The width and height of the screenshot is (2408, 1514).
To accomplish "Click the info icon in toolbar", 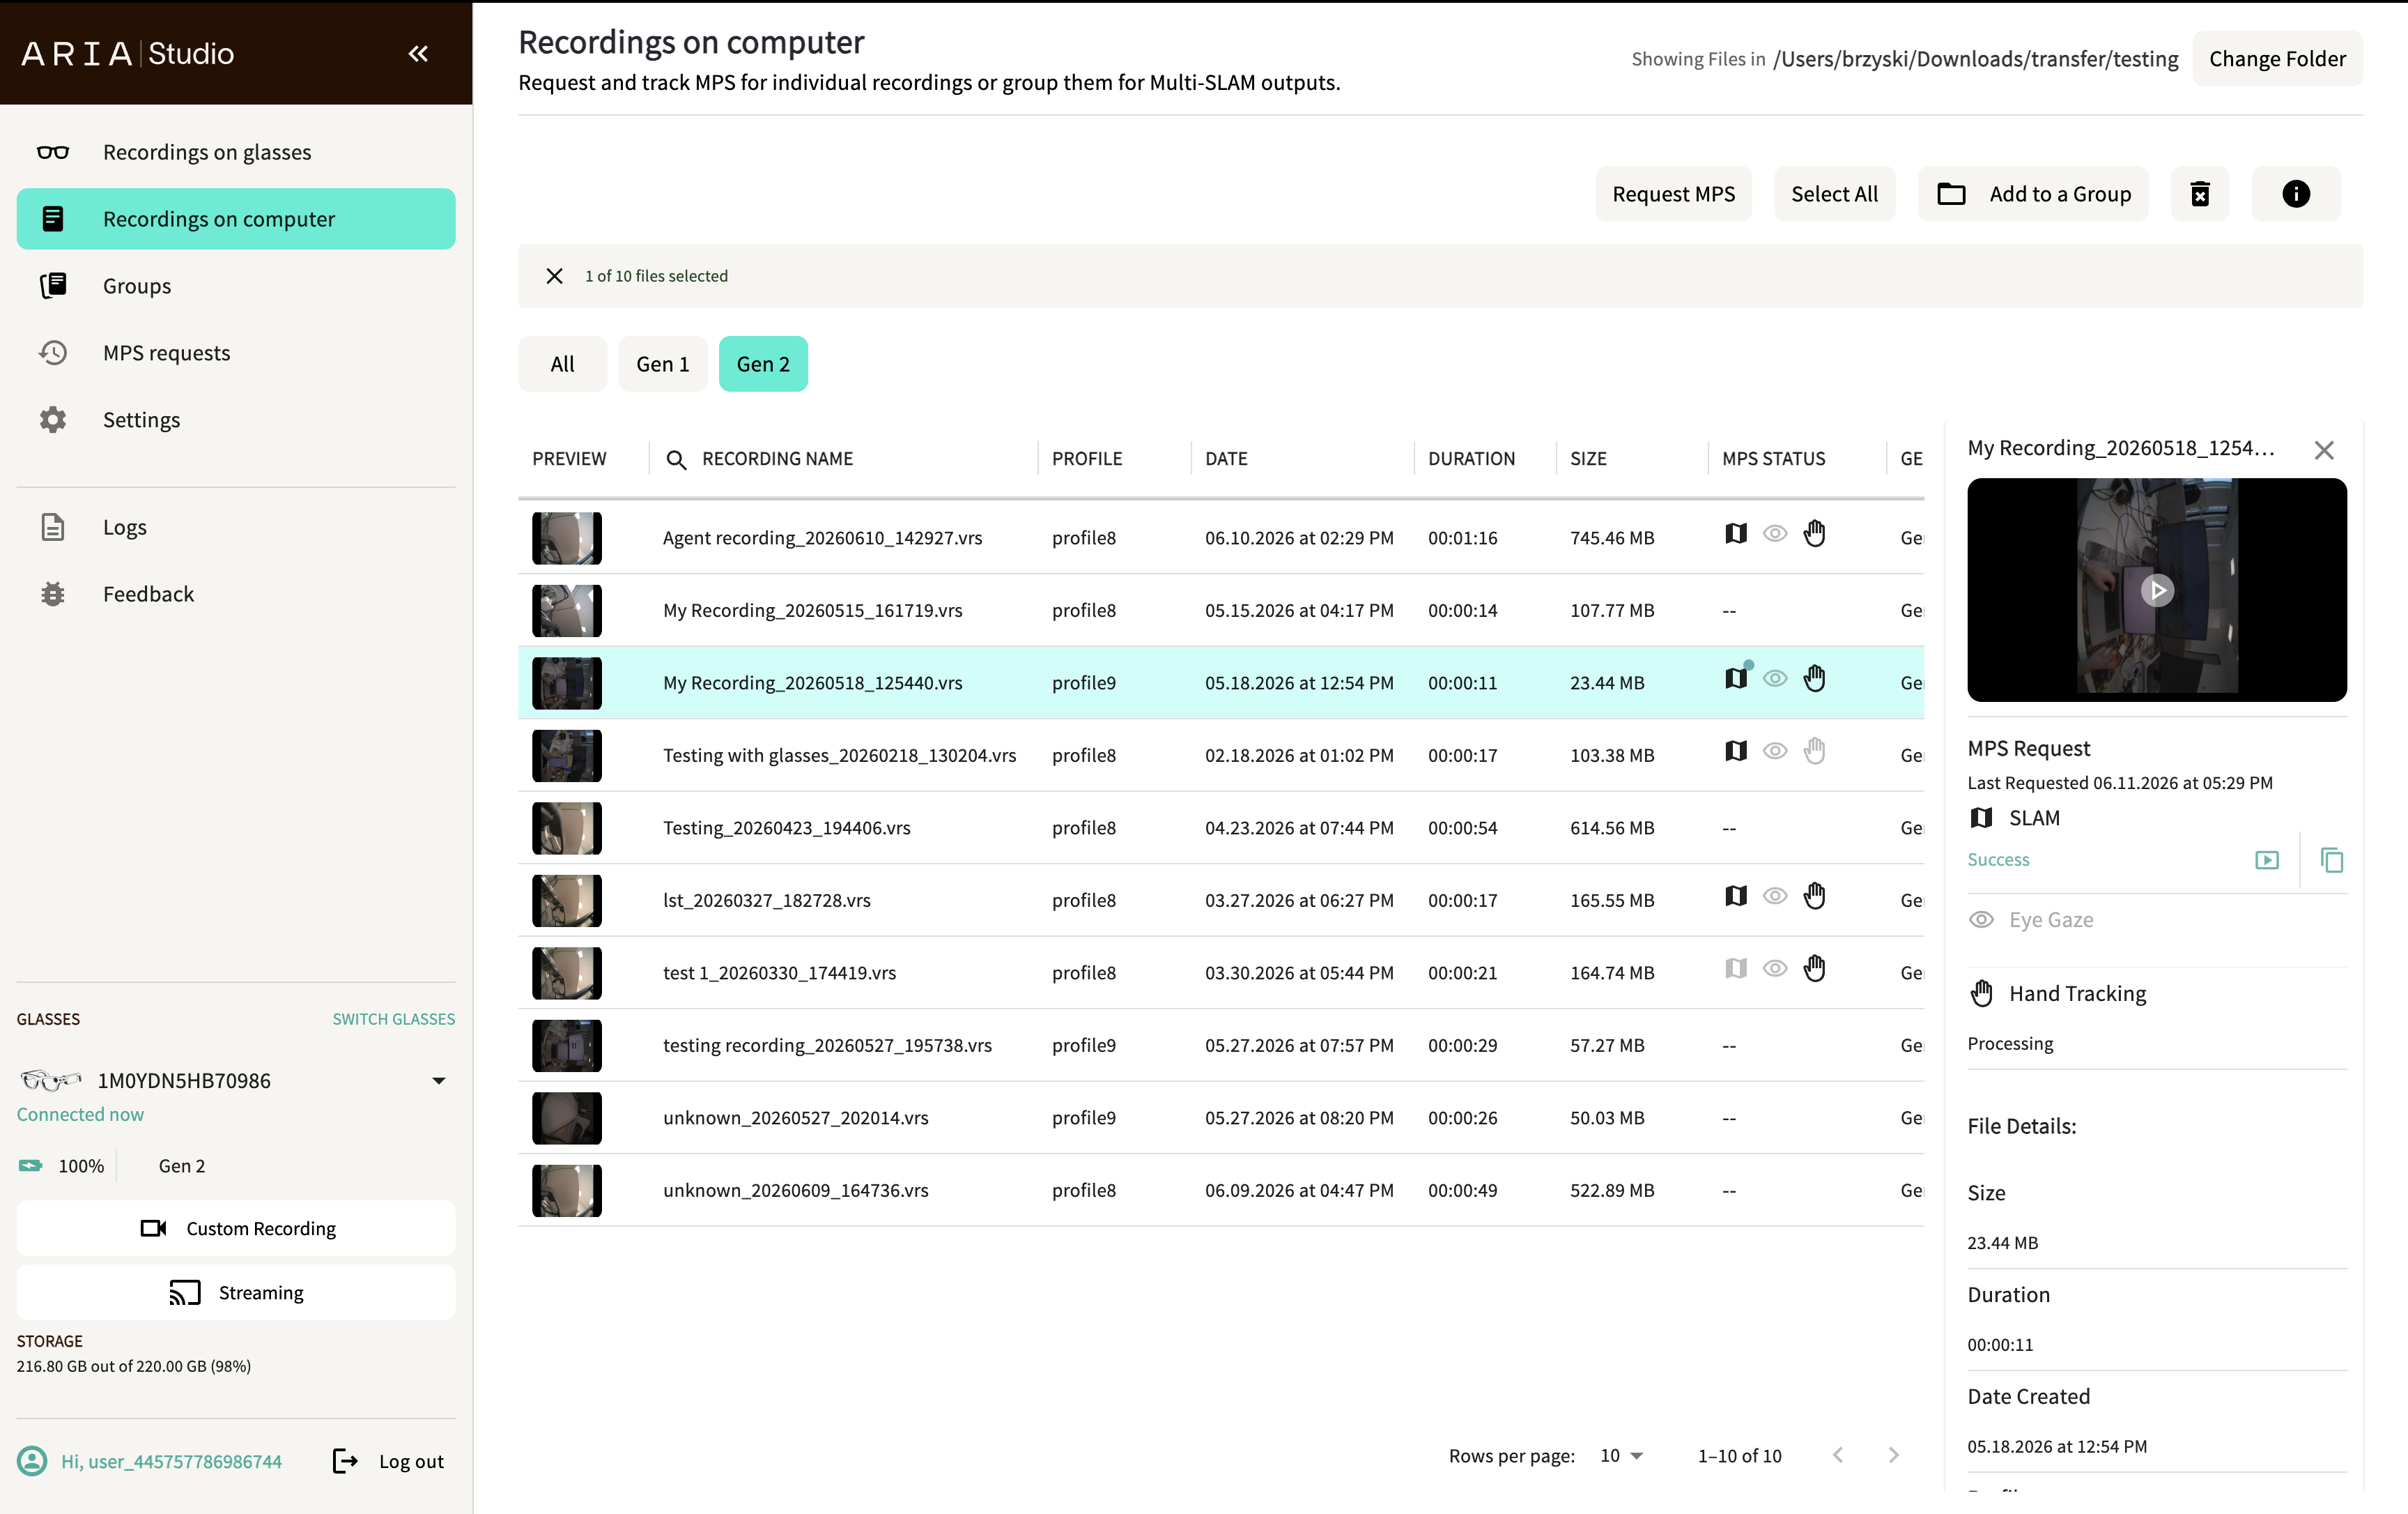I will click(2296, 194).
